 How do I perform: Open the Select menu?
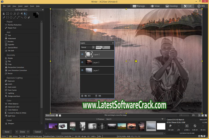click(20, 6)
